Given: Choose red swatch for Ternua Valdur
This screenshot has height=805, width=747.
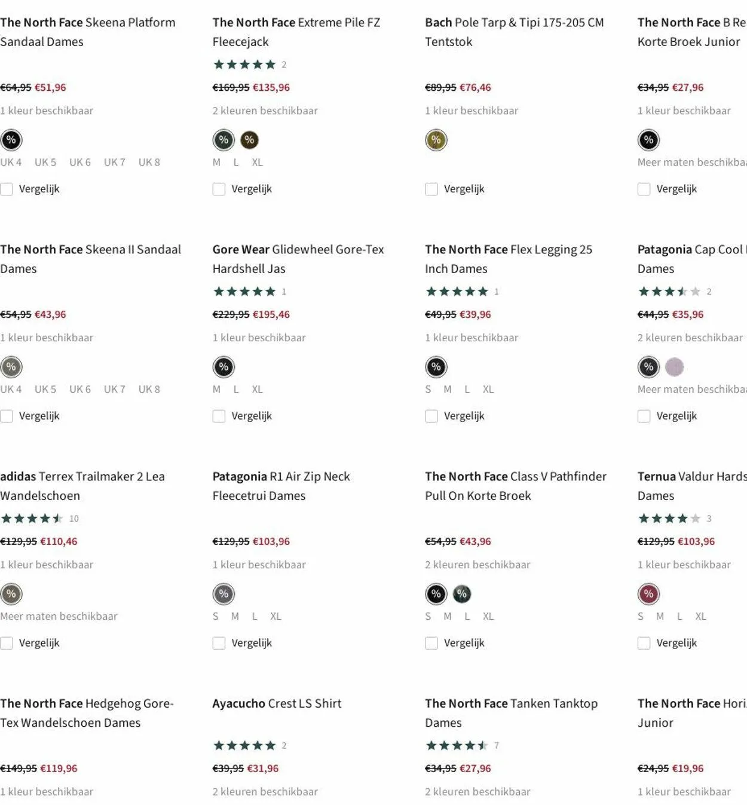Looking at the screenshot, I should [x=648, y=594].
